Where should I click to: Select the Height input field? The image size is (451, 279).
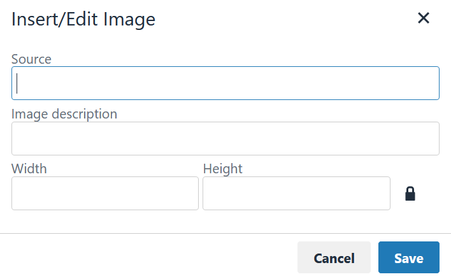click(x=296, y=194)
